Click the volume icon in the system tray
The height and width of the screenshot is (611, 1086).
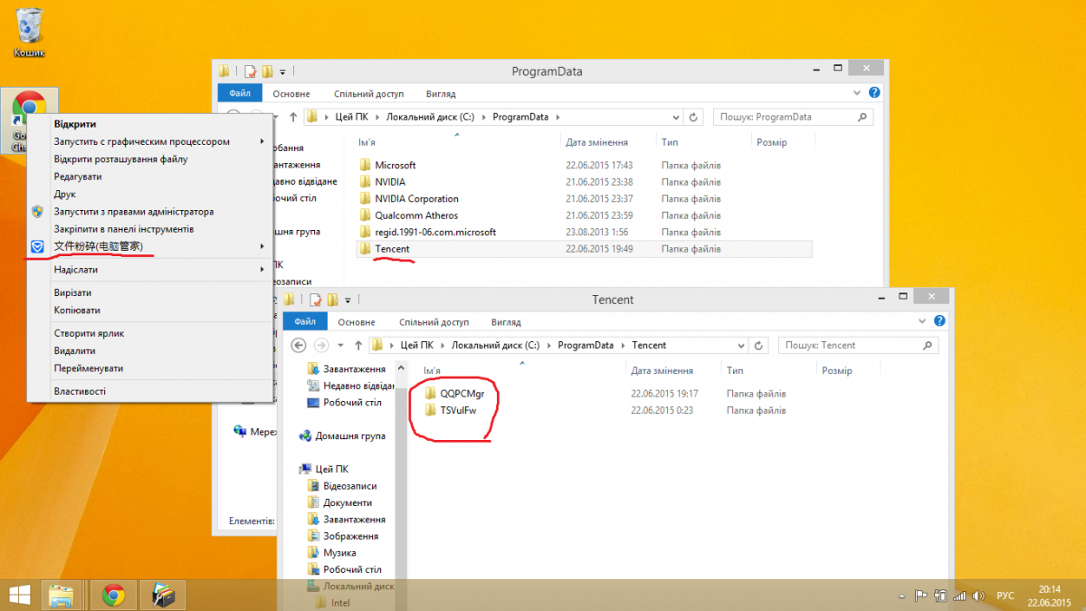977,596
